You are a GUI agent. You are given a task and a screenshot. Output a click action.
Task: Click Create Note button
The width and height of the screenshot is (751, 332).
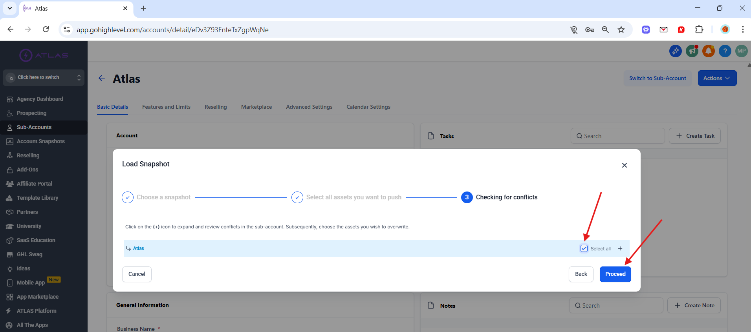pyautogui.click(x=694, y=305)
